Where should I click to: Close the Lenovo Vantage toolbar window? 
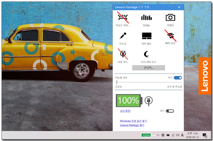pos(179,7)
